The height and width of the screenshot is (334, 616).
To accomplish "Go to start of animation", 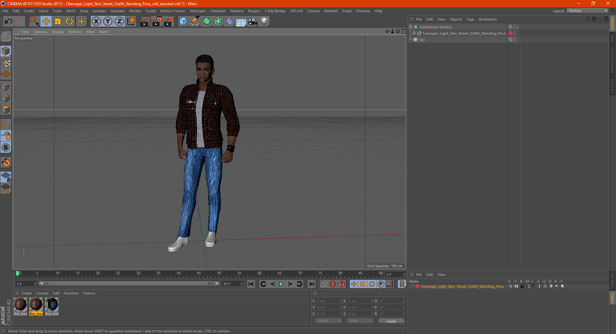I will pyautogui.click(x=251, y=284).
